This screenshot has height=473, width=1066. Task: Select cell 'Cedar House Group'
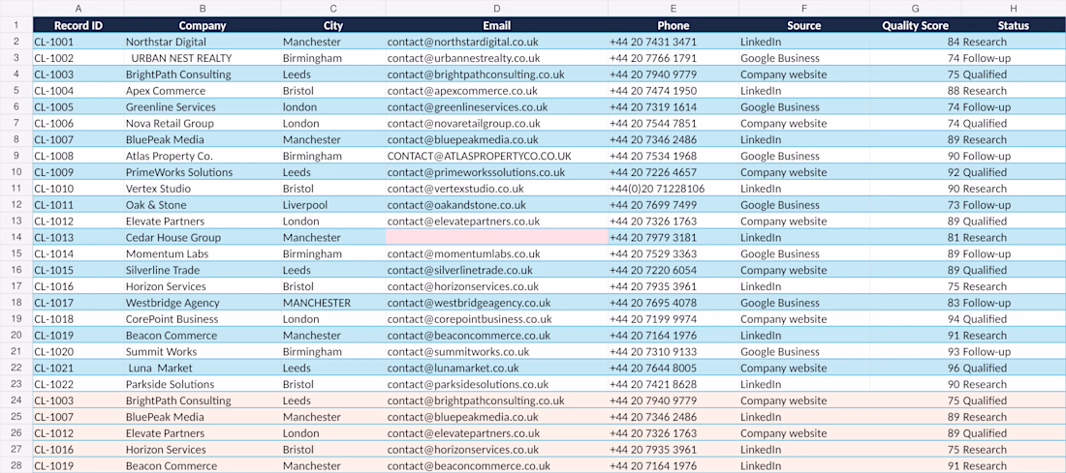pos(203,238)
